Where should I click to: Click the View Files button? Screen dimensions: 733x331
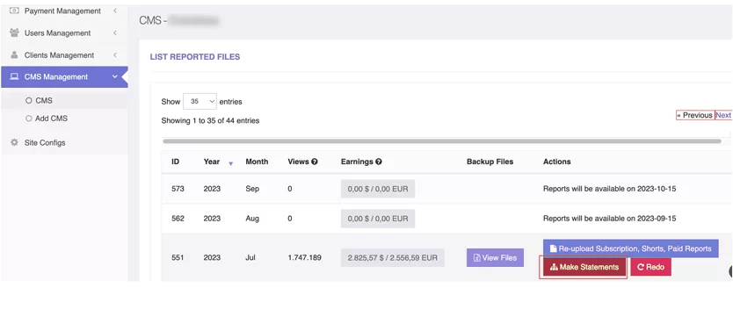tap(495, 258)
